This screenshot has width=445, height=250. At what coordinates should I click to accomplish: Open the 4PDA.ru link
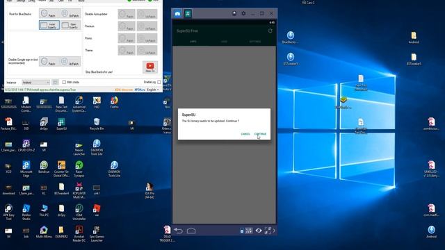(x=140, y=90)
